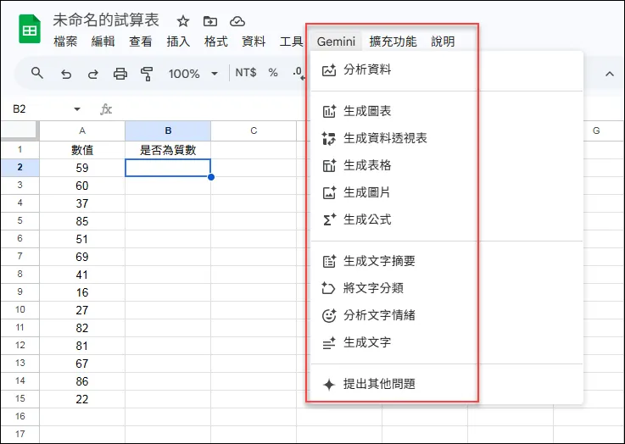Open the 檔案 menu
This screenshot has height=444, width=625.
[65, 42]
